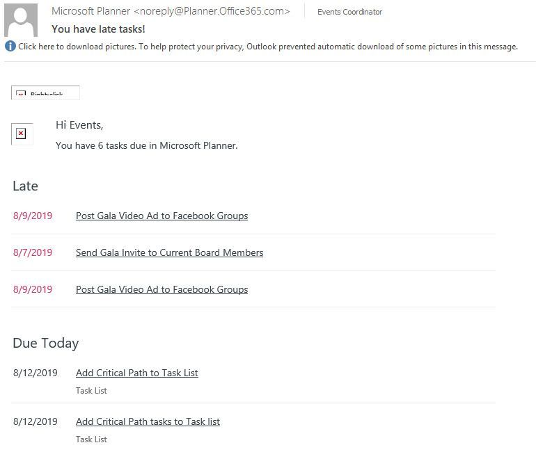This screenshot has width=536, height=452.
Task: Click the Hi Events, greeting text
Action: (x=79, y=125)
